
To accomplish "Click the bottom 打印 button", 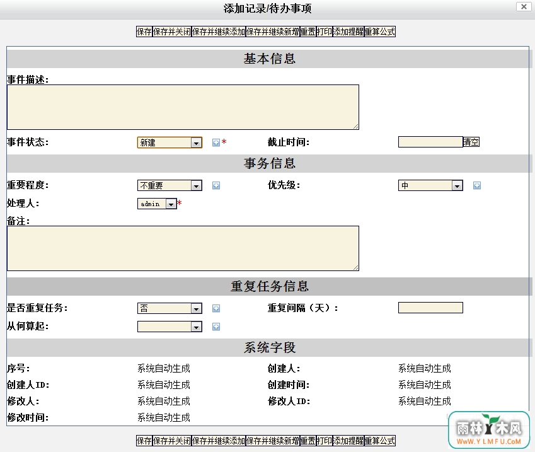I will [x=324, y=441].
